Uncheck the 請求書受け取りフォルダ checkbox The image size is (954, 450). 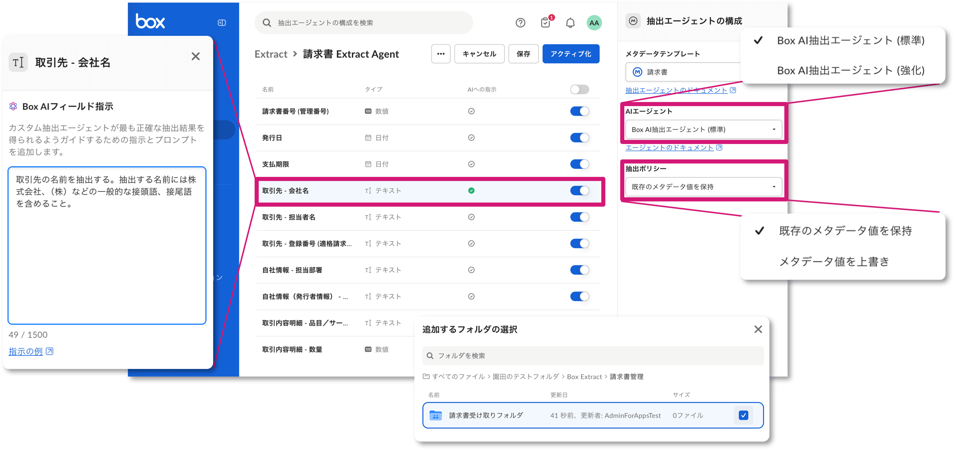coord(743,415)
